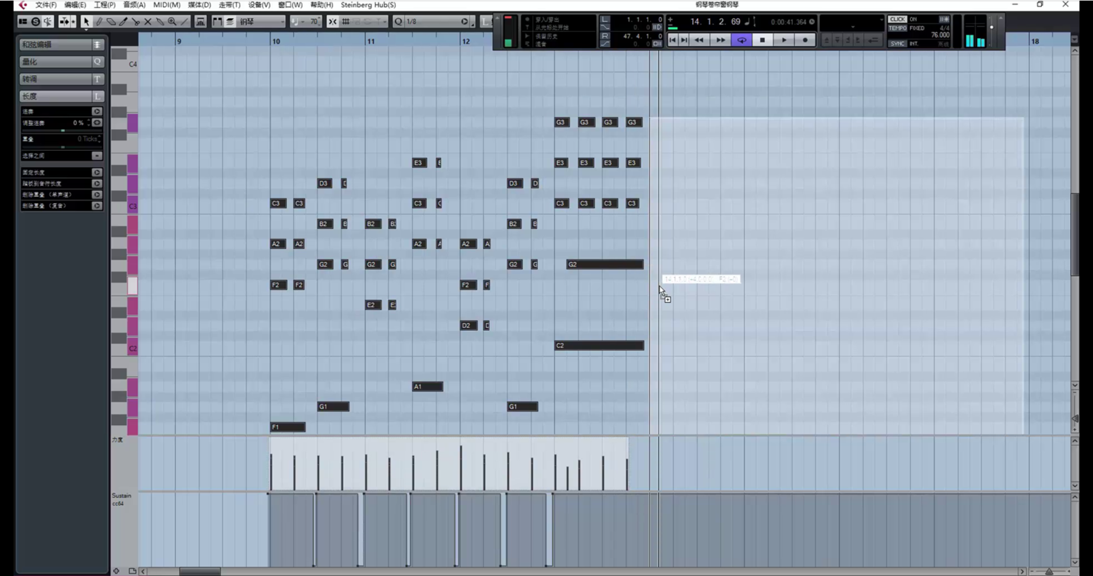Open the 文件(F) menu
Screen dimensions: 1093x576
pyautogui.click(x=46, y=5)
